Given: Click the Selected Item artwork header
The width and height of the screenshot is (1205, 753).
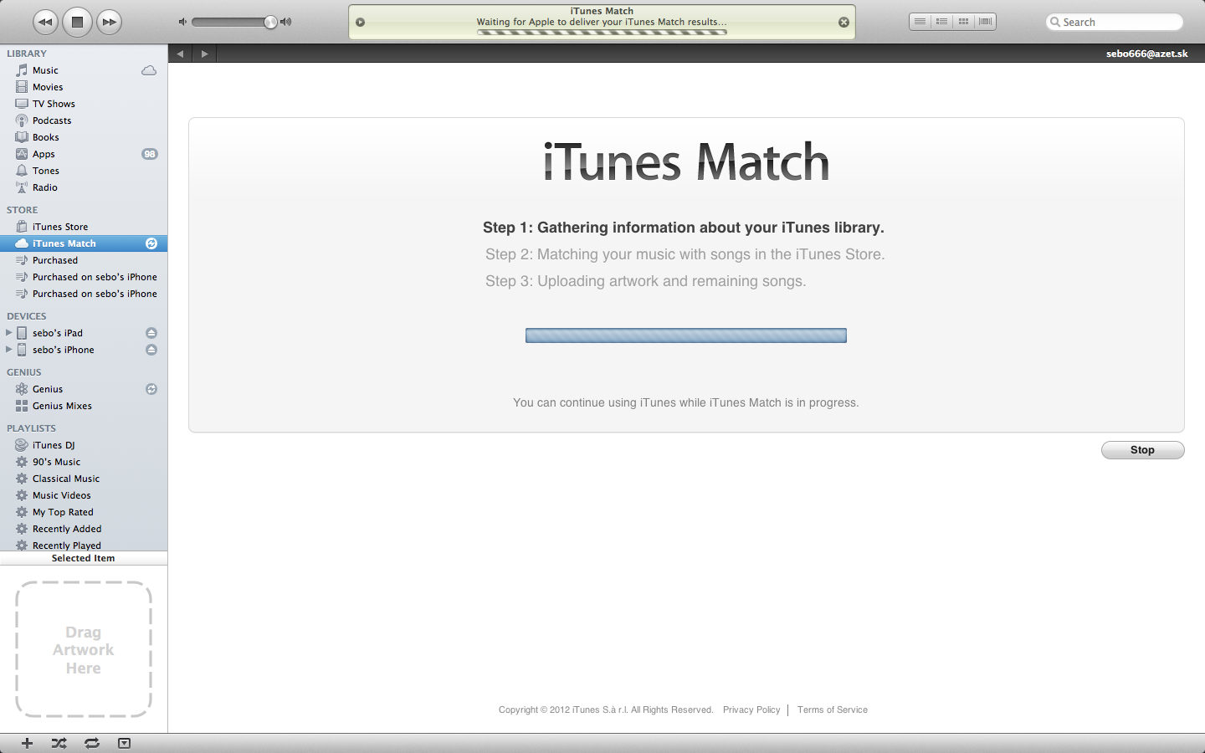Looking at the screenshot, I should coord(84,558).
